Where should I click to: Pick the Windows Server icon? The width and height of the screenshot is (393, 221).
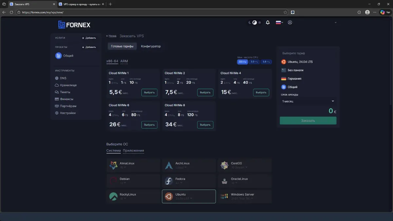(x=224, y=196)
